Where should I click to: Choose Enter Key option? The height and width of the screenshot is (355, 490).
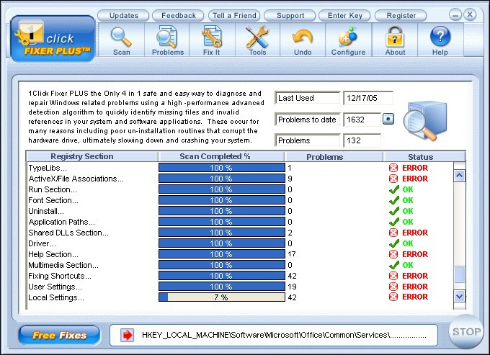[344, 15]
